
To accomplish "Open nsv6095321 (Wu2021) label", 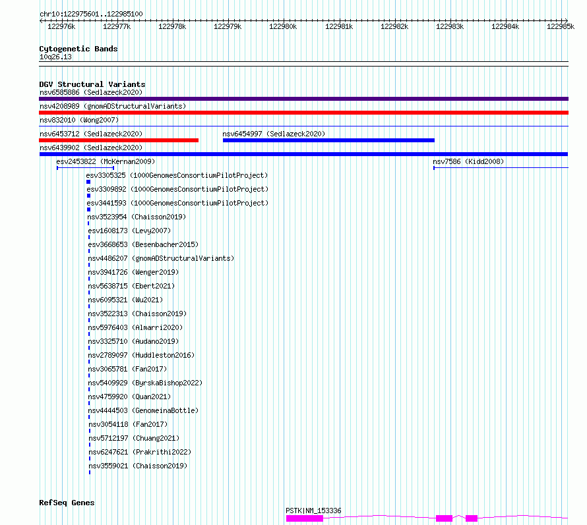I will [x=125, y=300].
